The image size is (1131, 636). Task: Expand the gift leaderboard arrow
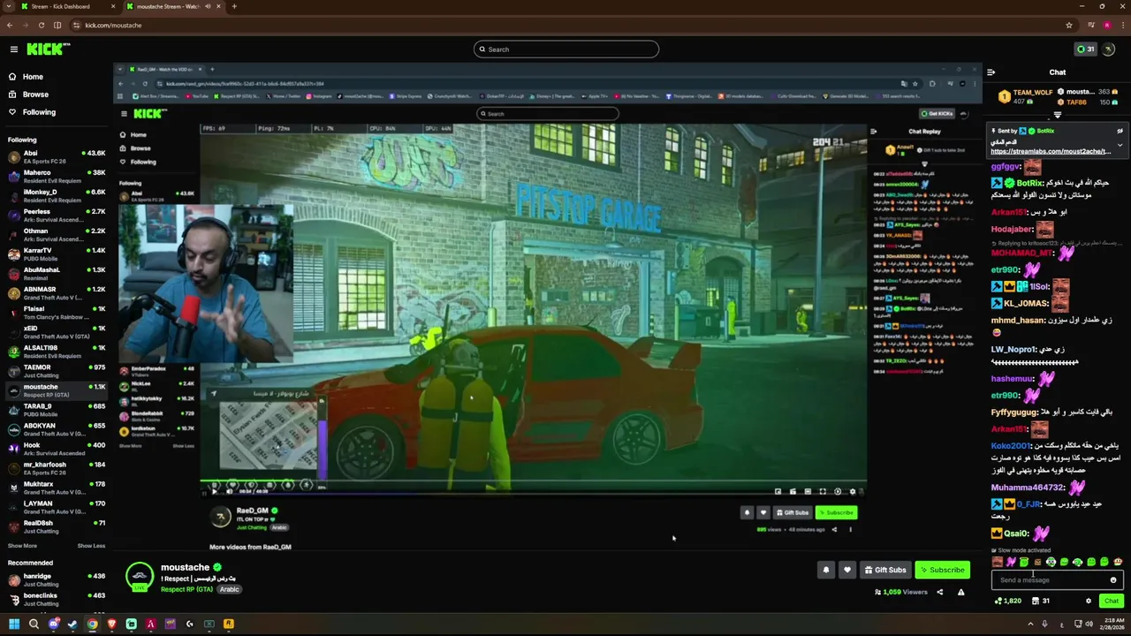tap(1058, 116)
